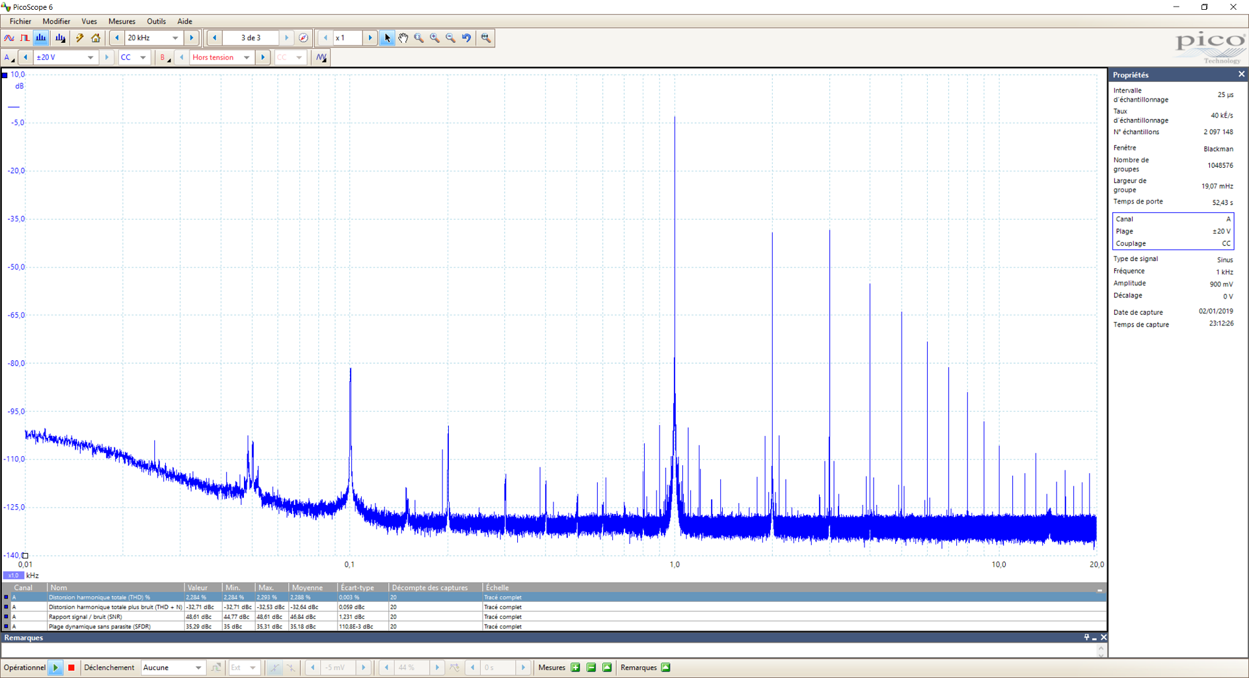
Task: Open the 20 kHz frequency range dropdown
Action: tap(176, 38)
